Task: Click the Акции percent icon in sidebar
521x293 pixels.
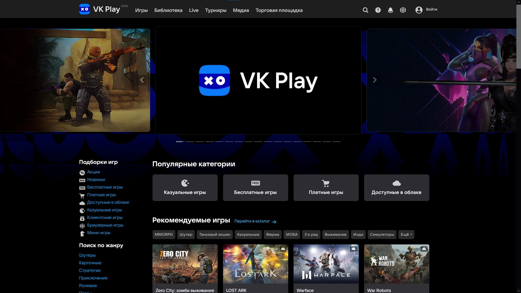Action: click(x=82, y=173)
